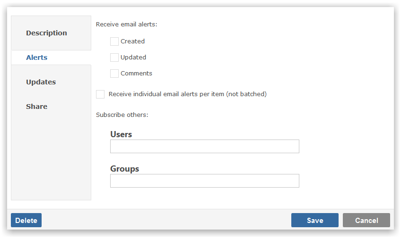The image size is (401, 239).
Task: Click the "Comments" checkbox label text
Action: point(136,73)
